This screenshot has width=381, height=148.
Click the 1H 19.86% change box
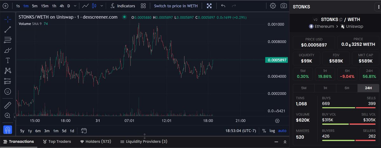[x=325, y=74]
